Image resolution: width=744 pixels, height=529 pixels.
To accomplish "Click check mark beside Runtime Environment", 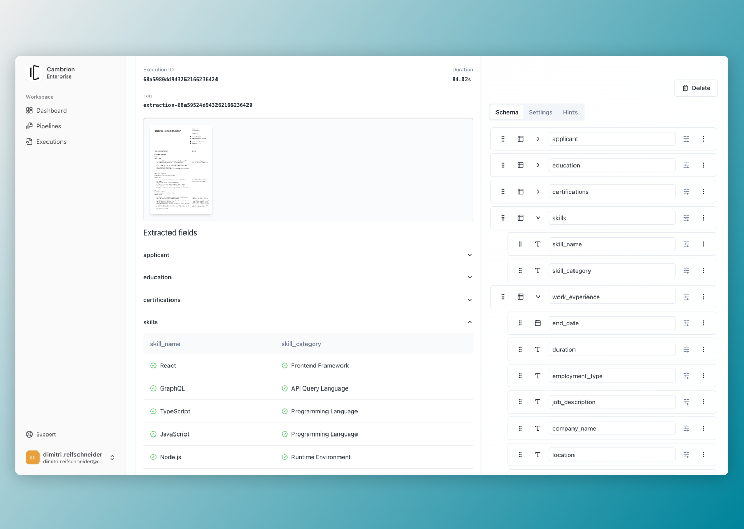I will [285, 457].
